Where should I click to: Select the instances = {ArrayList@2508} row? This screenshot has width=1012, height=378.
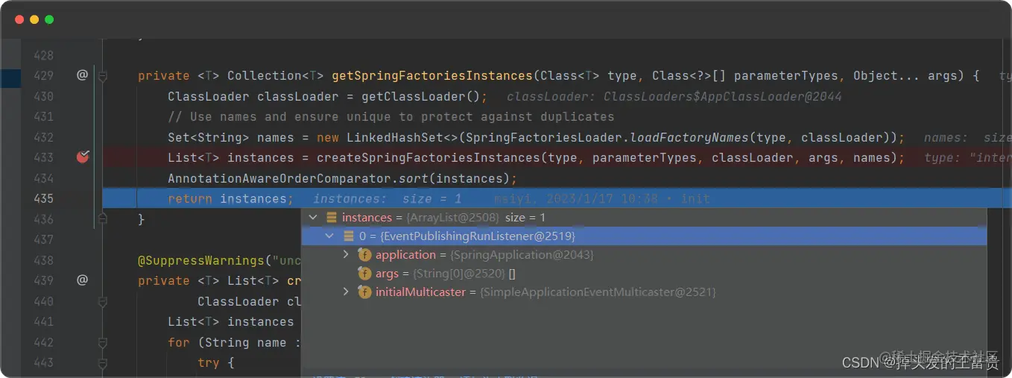click(x=644, y=218)
